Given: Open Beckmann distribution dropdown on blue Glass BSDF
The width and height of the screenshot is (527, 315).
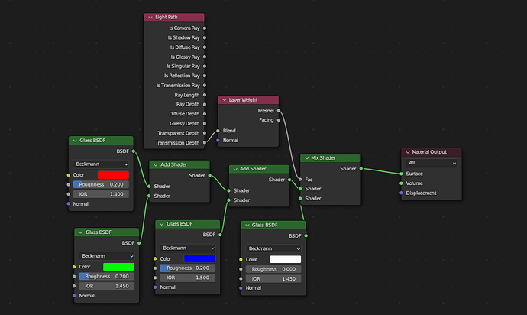Looking at the screenshot, I should click(x=188, y=248).
